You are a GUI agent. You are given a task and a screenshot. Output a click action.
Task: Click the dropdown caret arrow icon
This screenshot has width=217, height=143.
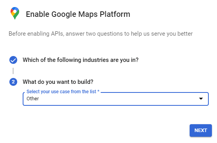(201, 99)
